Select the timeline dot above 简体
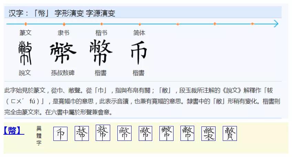The image size is (292, 157). pos(140,24)
